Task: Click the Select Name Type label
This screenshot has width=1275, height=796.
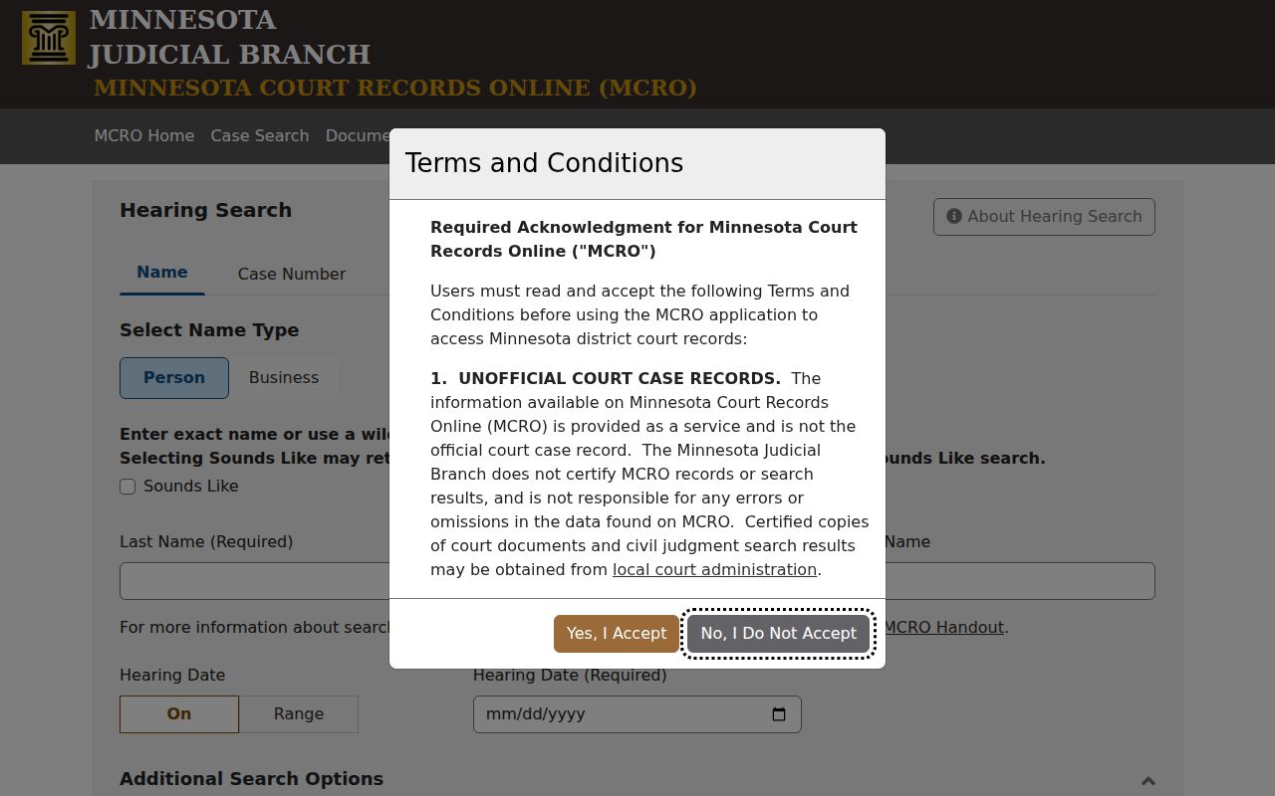Action: (x=209, y=330)
